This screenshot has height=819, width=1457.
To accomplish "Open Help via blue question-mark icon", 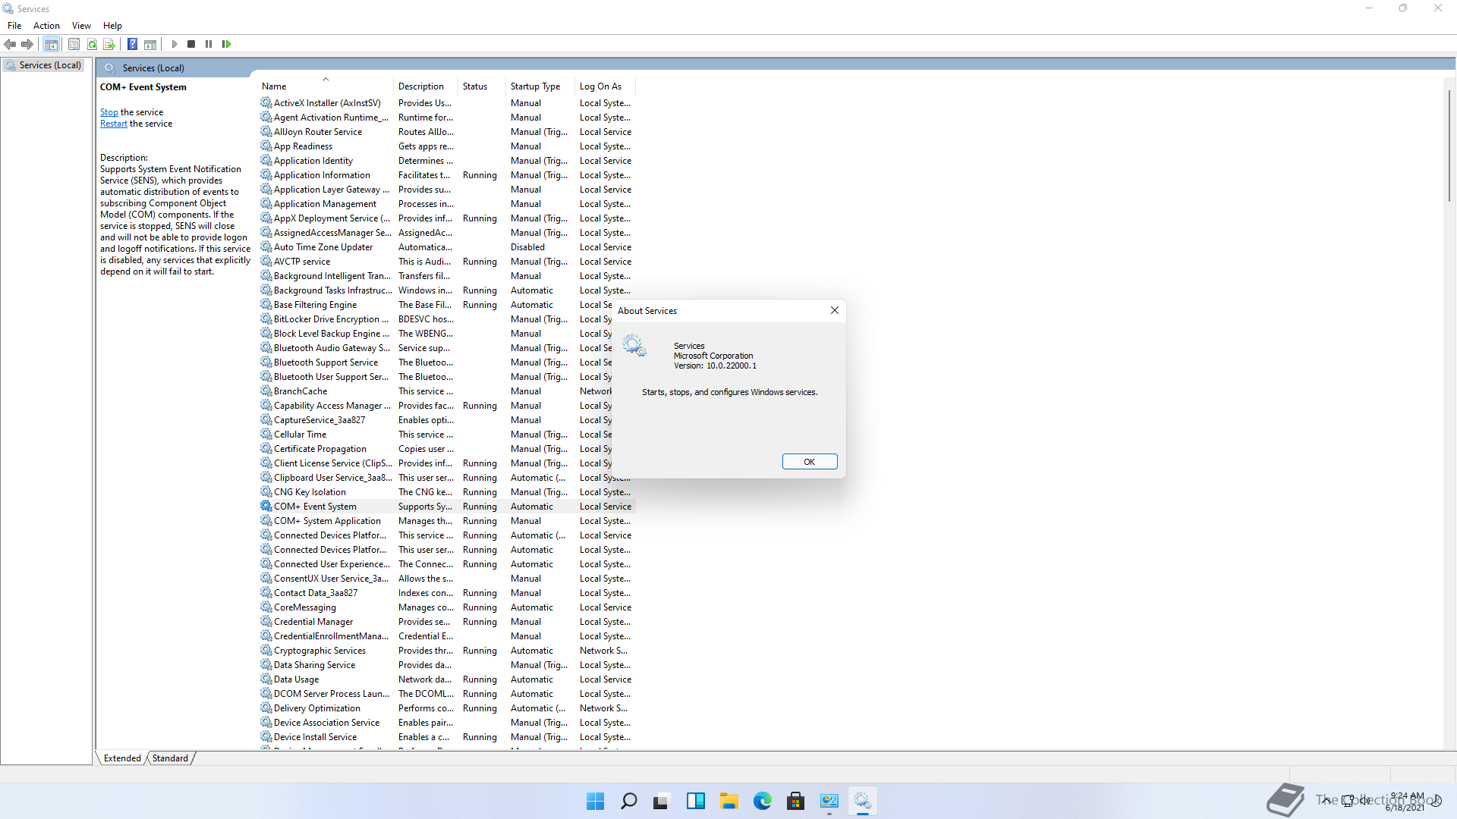I will (132, 44).
